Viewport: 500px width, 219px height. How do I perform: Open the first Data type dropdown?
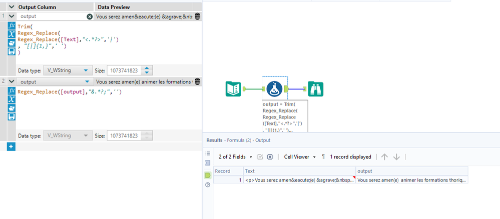point(68,70)
